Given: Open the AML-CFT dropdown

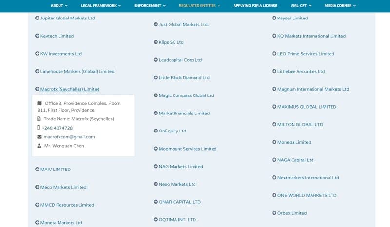Looking at the screenshot, I should click(301, 6).
